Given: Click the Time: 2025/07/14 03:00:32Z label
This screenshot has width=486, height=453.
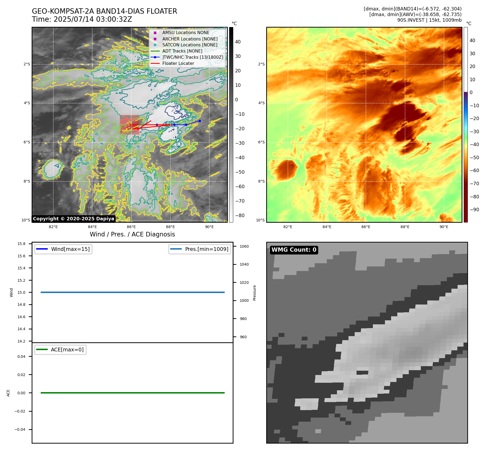Looking at the screenshot, I should [x=82, y=19].
